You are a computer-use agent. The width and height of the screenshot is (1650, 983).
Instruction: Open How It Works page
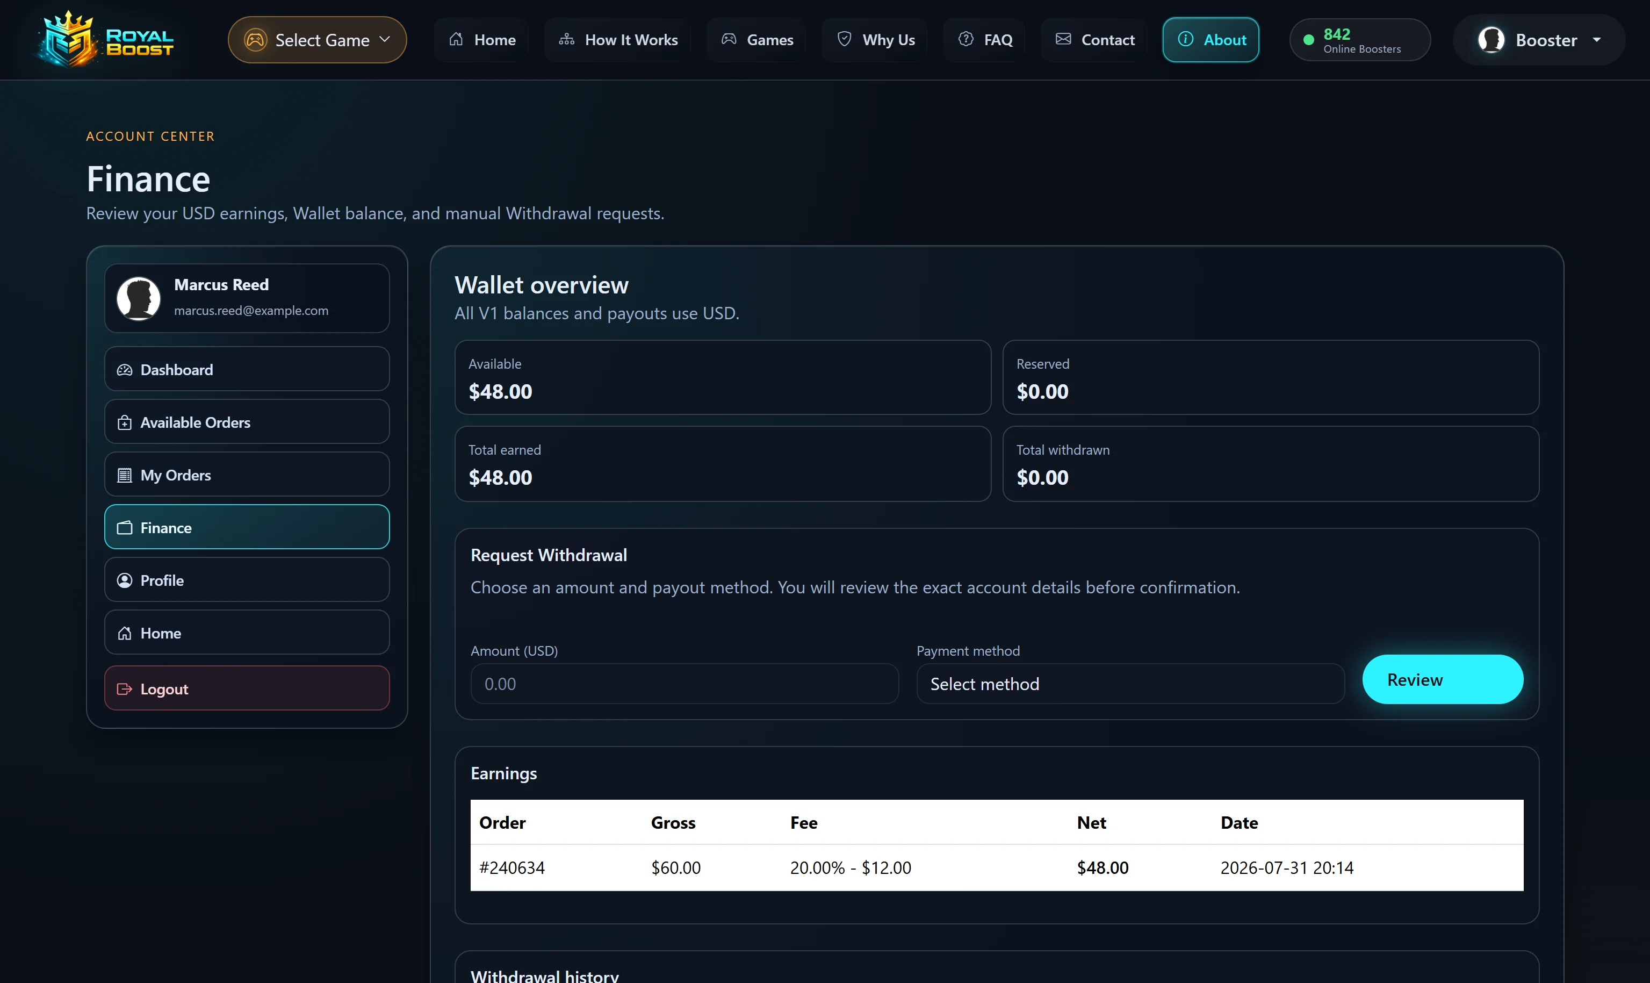(618, 40)
